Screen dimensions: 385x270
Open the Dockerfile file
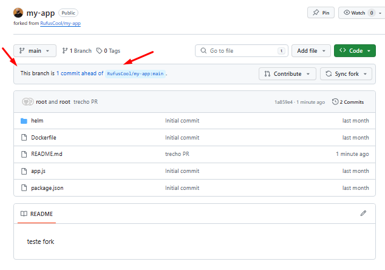(44, 138)
